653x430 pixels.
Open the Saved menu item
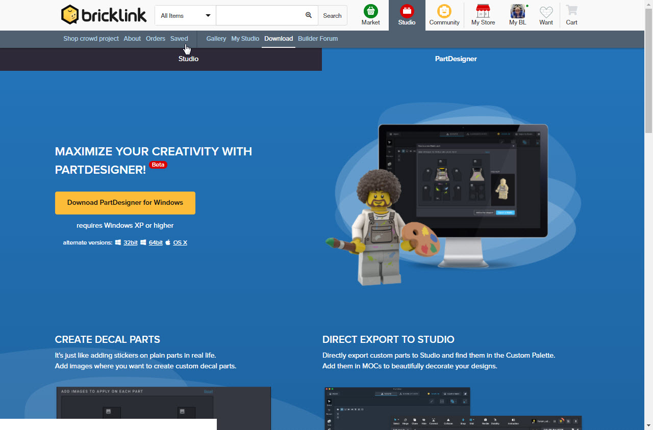[x=179, y=39]
